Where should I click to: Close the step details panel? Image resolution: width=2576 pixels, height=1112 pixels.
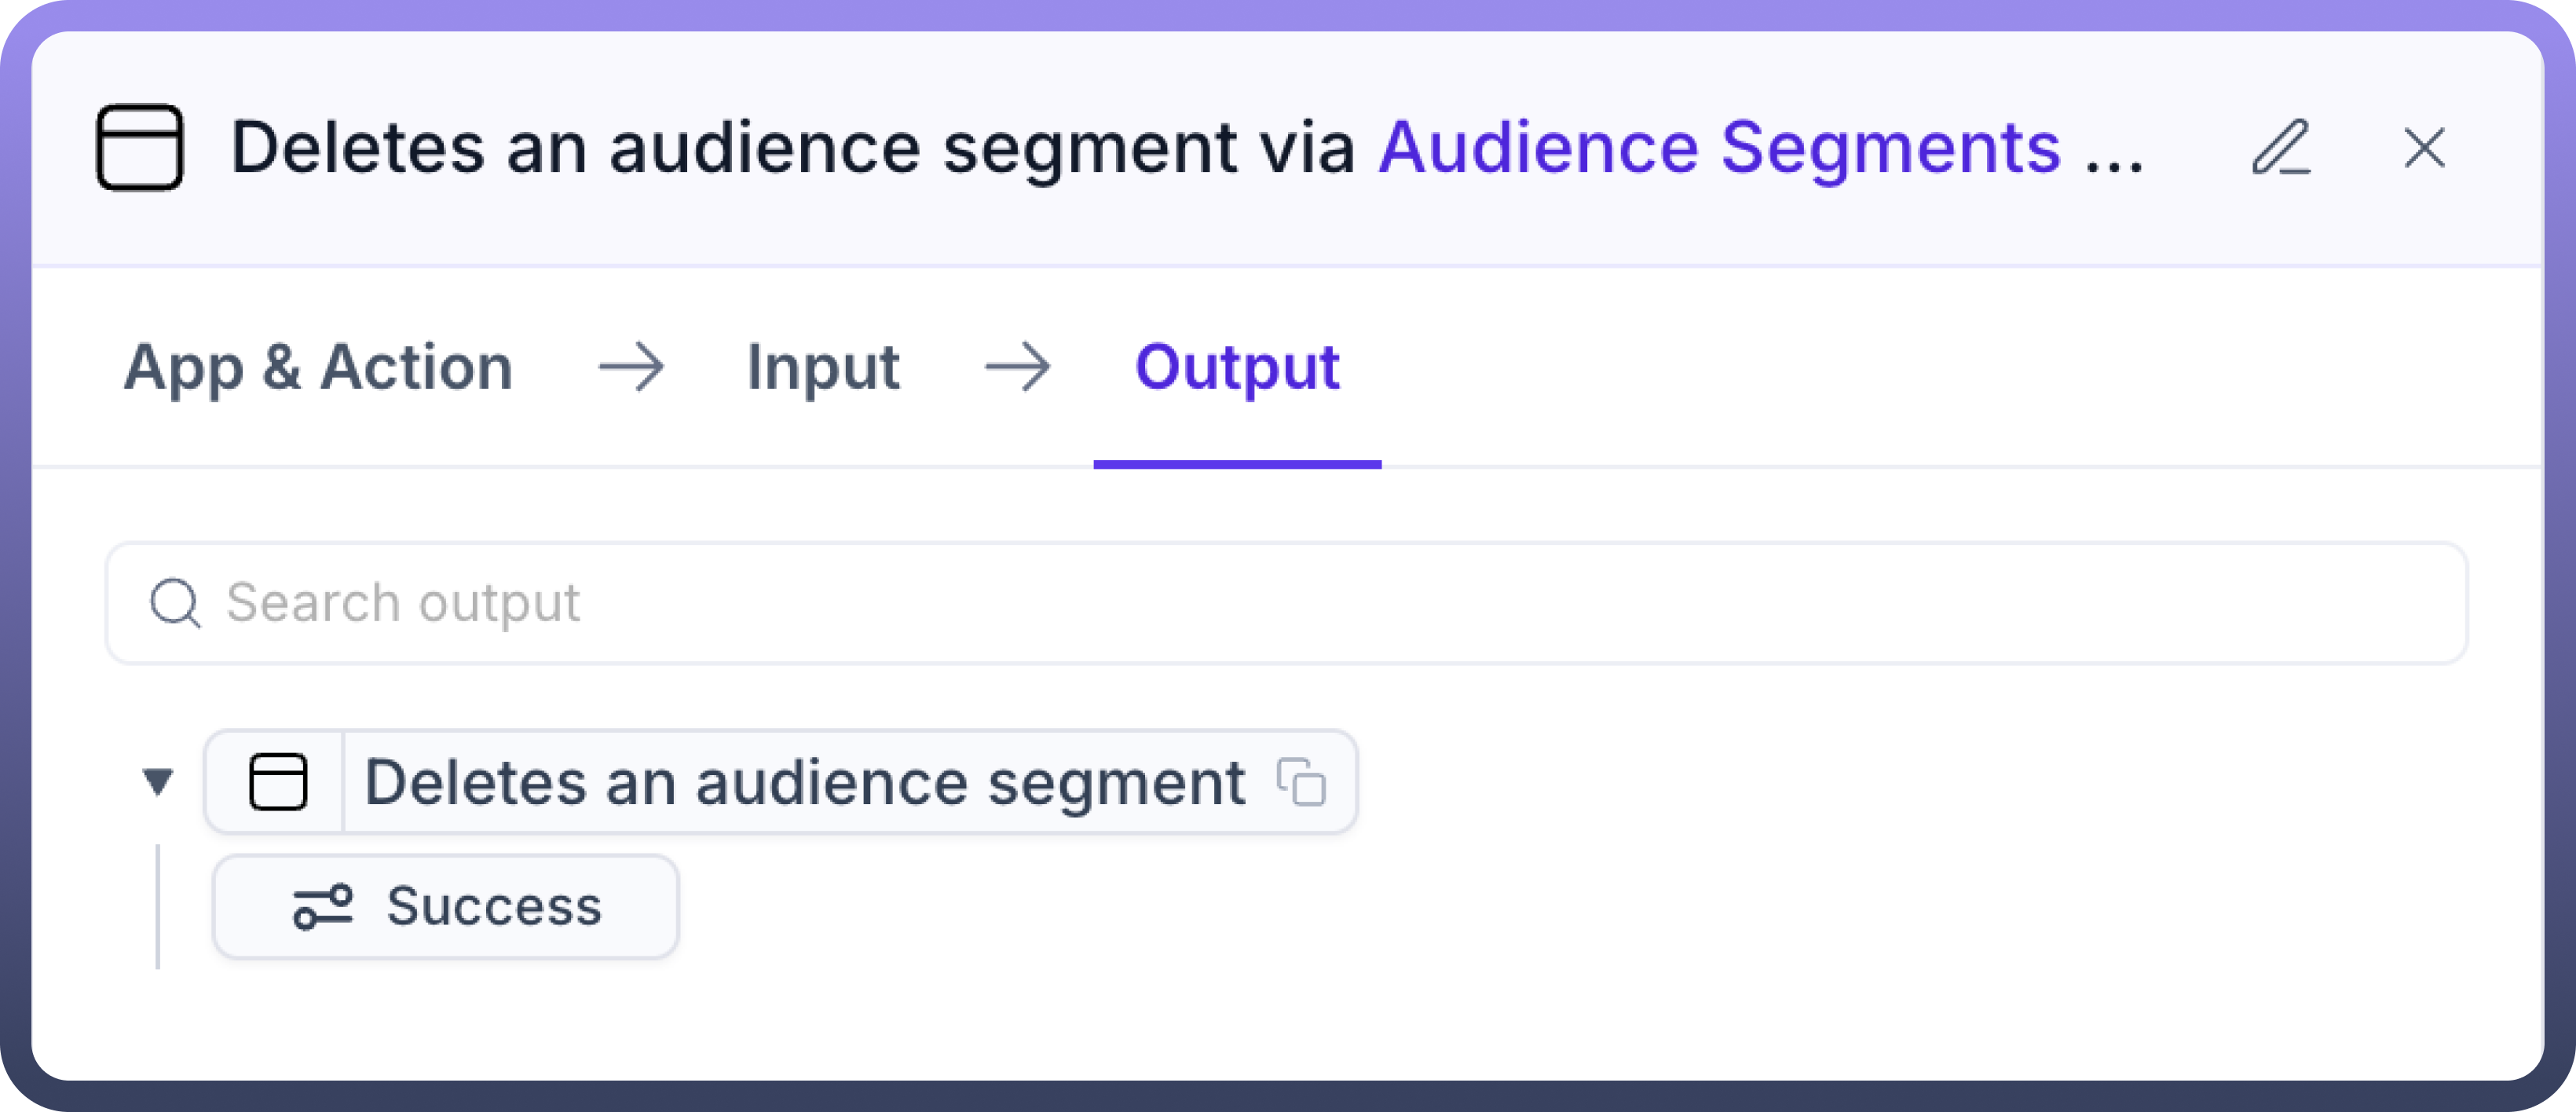(2424, 148)
